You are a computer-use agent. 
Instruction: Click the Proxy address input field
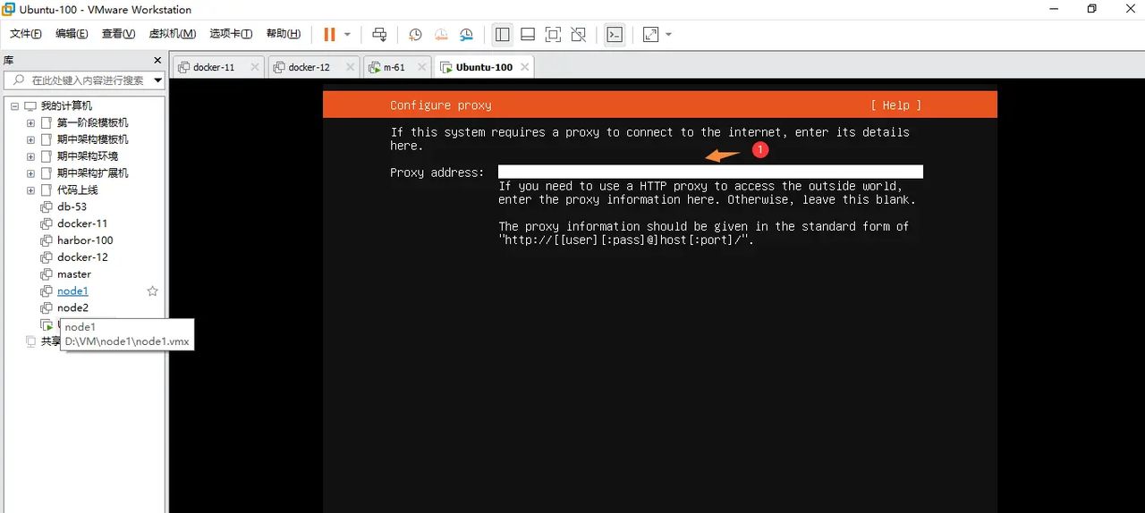(710, 172)
